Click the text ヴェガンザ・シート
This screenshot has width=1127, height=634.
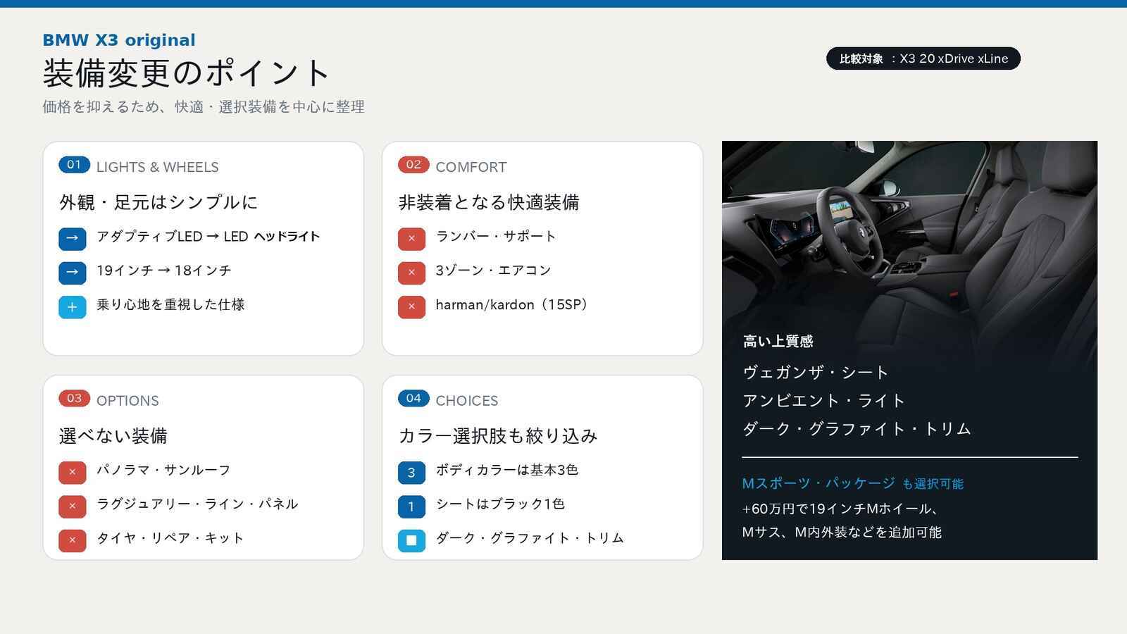816,373
